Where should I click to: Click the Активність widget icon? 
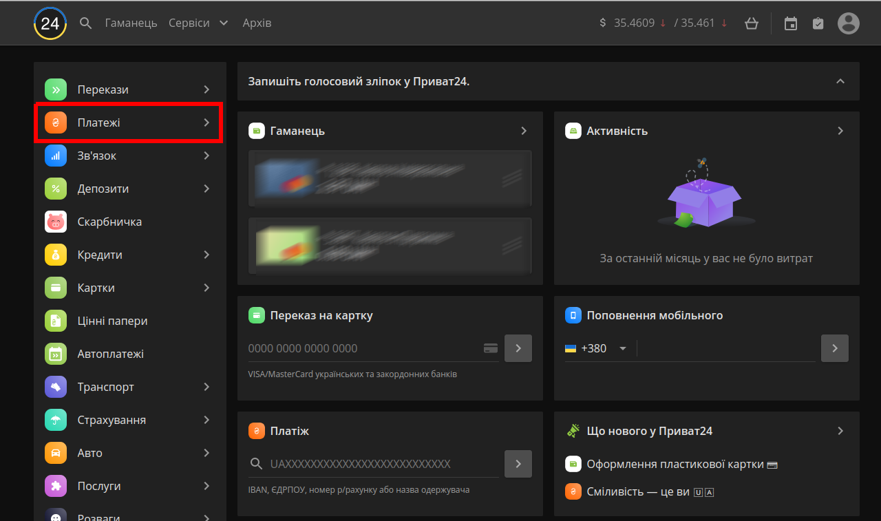(x=573, y=131)
